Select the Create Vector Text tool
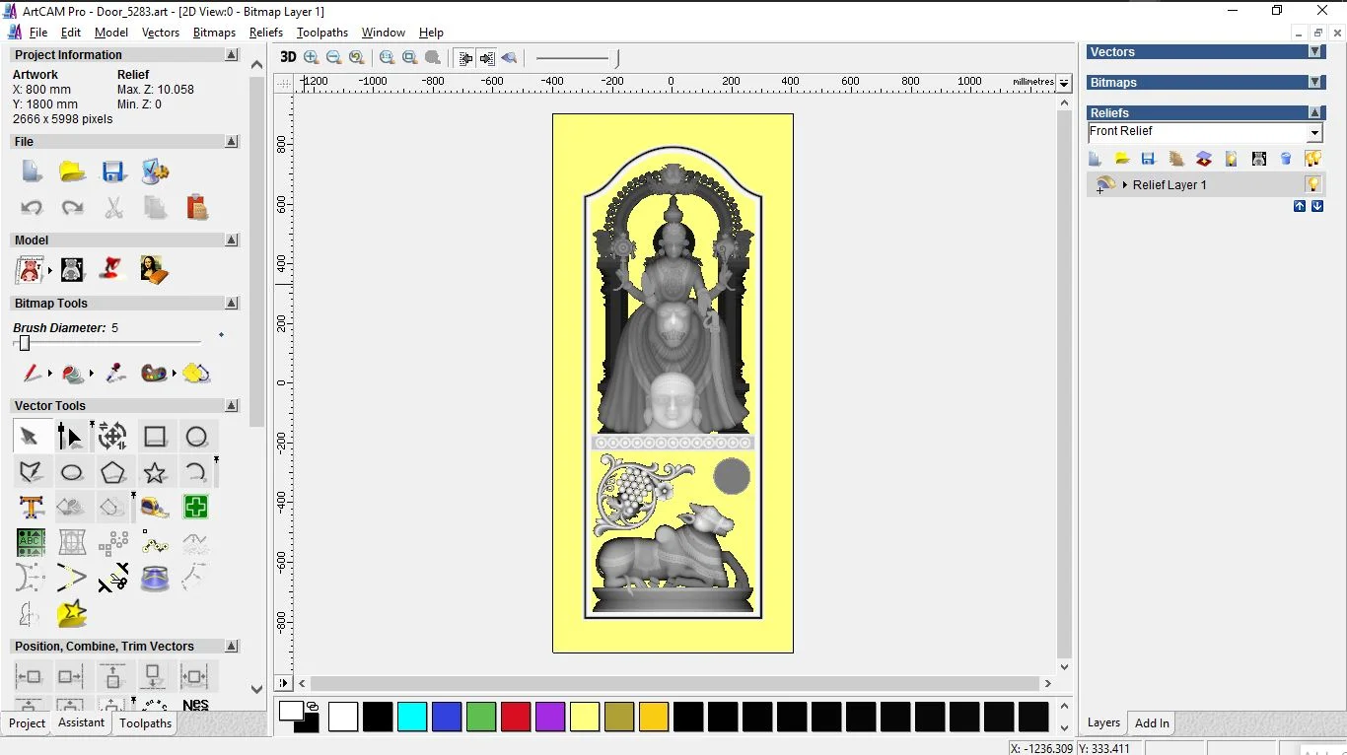 coord(31,508)
